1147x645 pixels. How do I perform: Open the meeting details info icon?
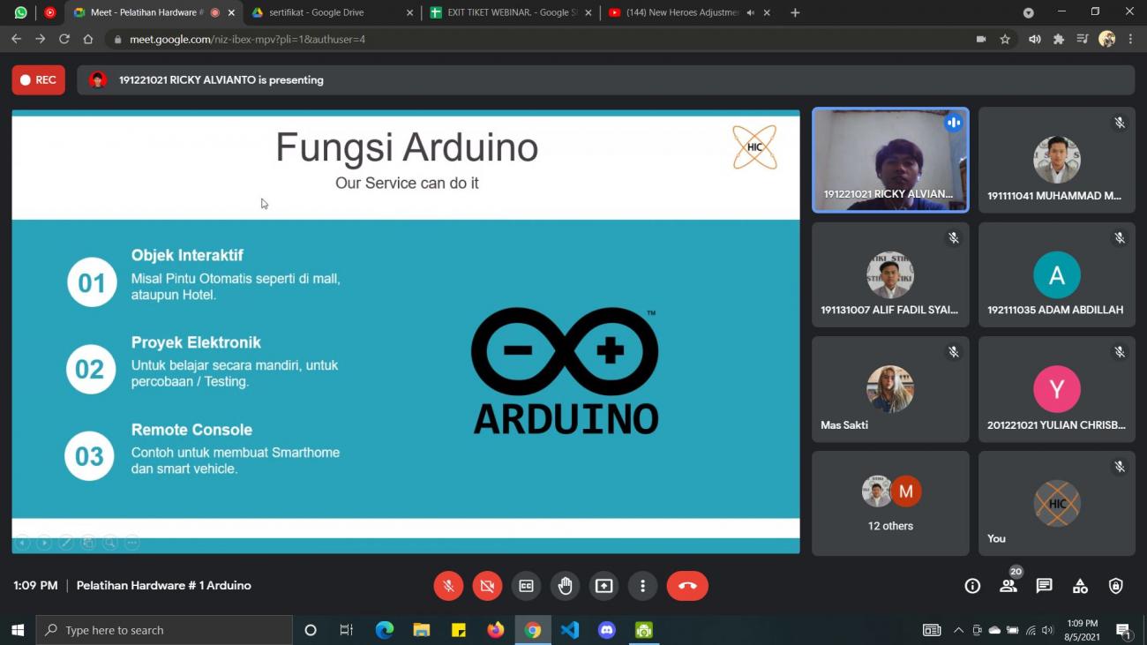pyautogui.click(x=972, y=586)
